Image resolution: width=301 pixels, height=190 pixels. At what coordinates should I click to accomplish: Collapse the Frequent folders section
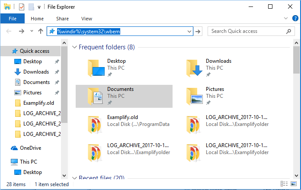74,47
